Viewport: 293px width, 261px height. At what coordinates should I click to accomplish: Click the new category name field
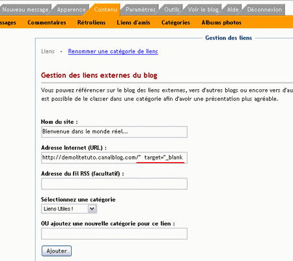pyautogui.click(x=114, y=234)
